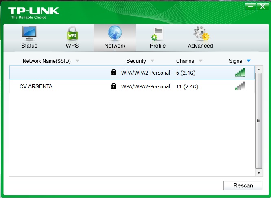This screenshot has width=271, height=198.
Task: Click the 11 (2.4G) channel cell
Action: [187, 86]
